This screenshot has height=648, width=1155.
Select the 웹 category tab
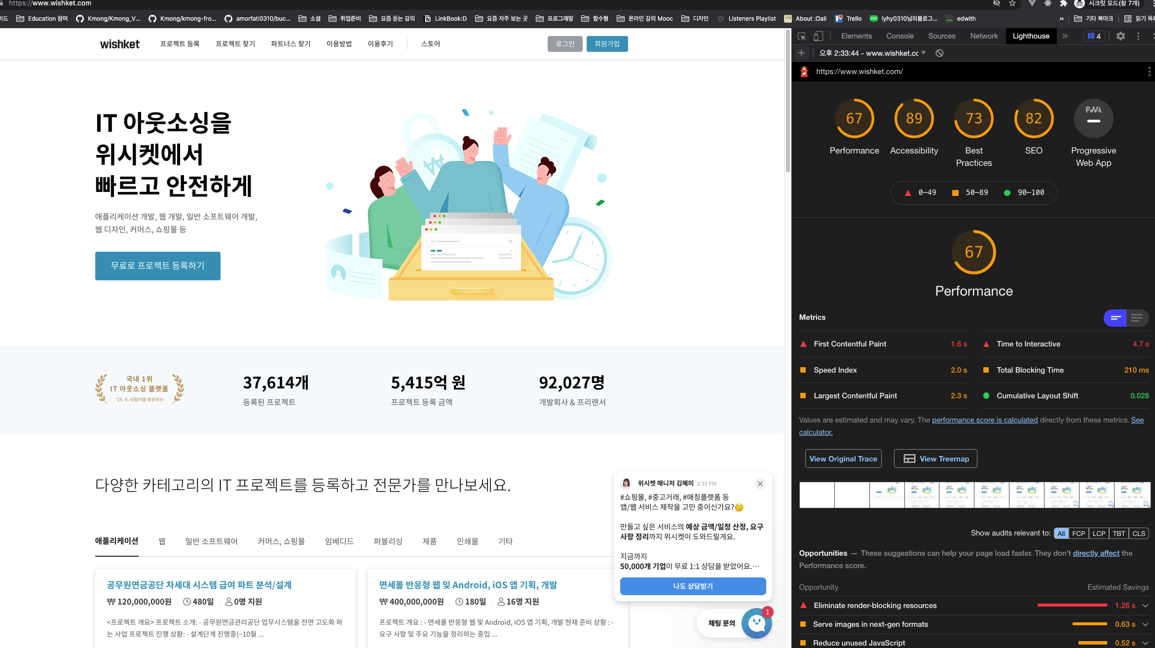click(x=161, y=541)
